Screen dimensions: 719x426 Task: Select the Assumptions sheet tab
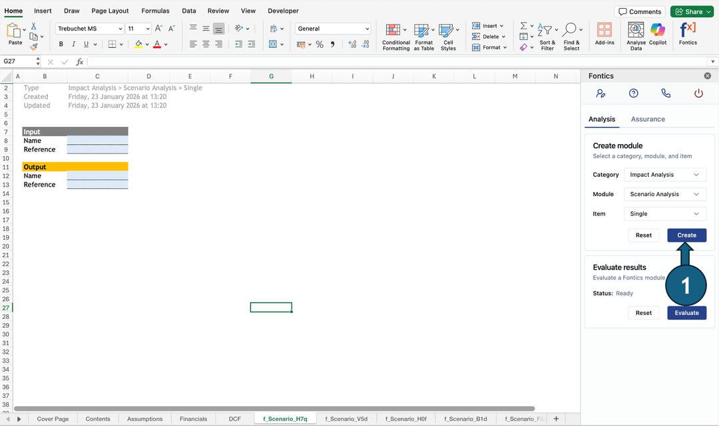click(x=144, y=419)
